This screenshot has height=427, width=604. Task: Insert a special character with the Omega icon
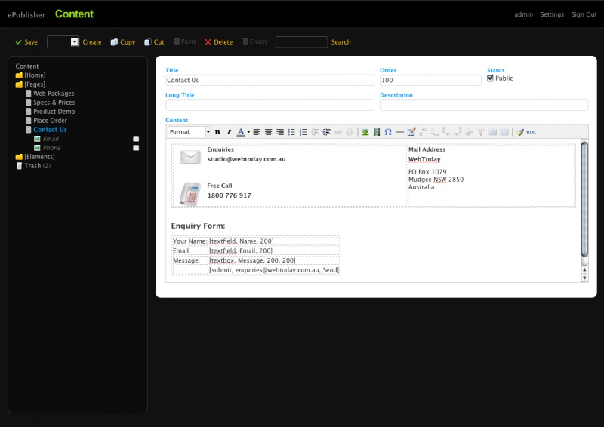click(x=388, y=132)
